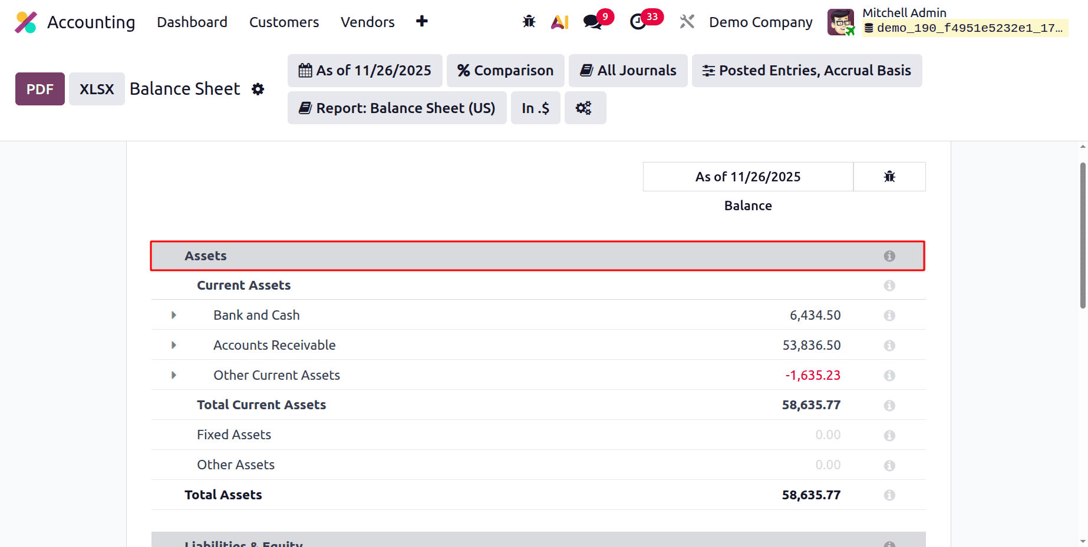1088x547 pixels.
Task: Open the As of 11/26/2025 date filter
Action: (365, 71)
